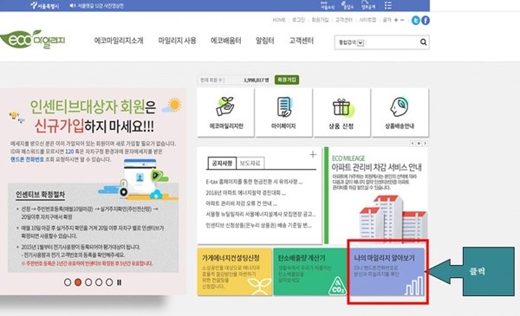
Task: Click the 서울특별시 logo in top bar
Action: (45, 5)
